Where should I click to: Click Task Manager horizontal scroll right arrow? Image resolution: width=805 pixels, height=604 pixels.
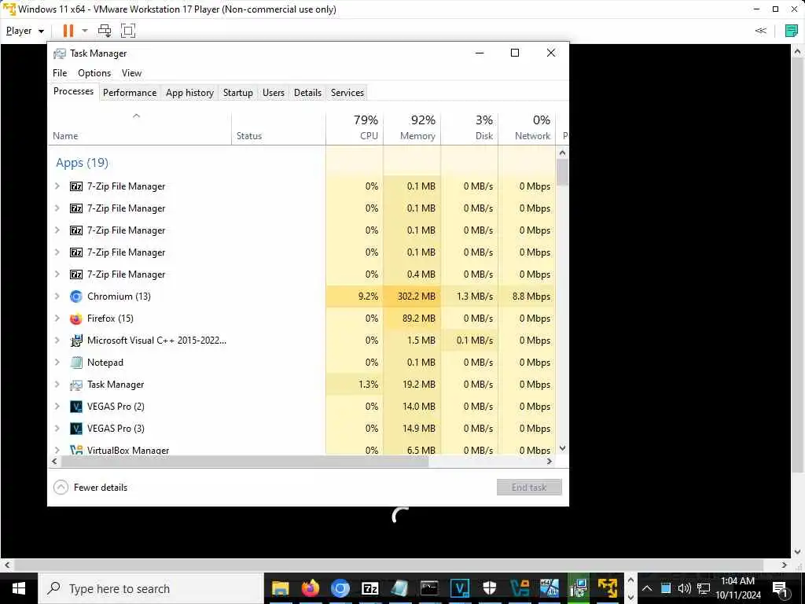pyautogui.click(x=550, y=461)
